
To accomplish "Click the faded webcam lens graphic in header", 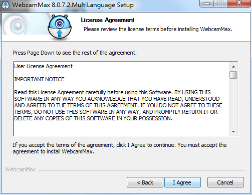I will [17, 25].
